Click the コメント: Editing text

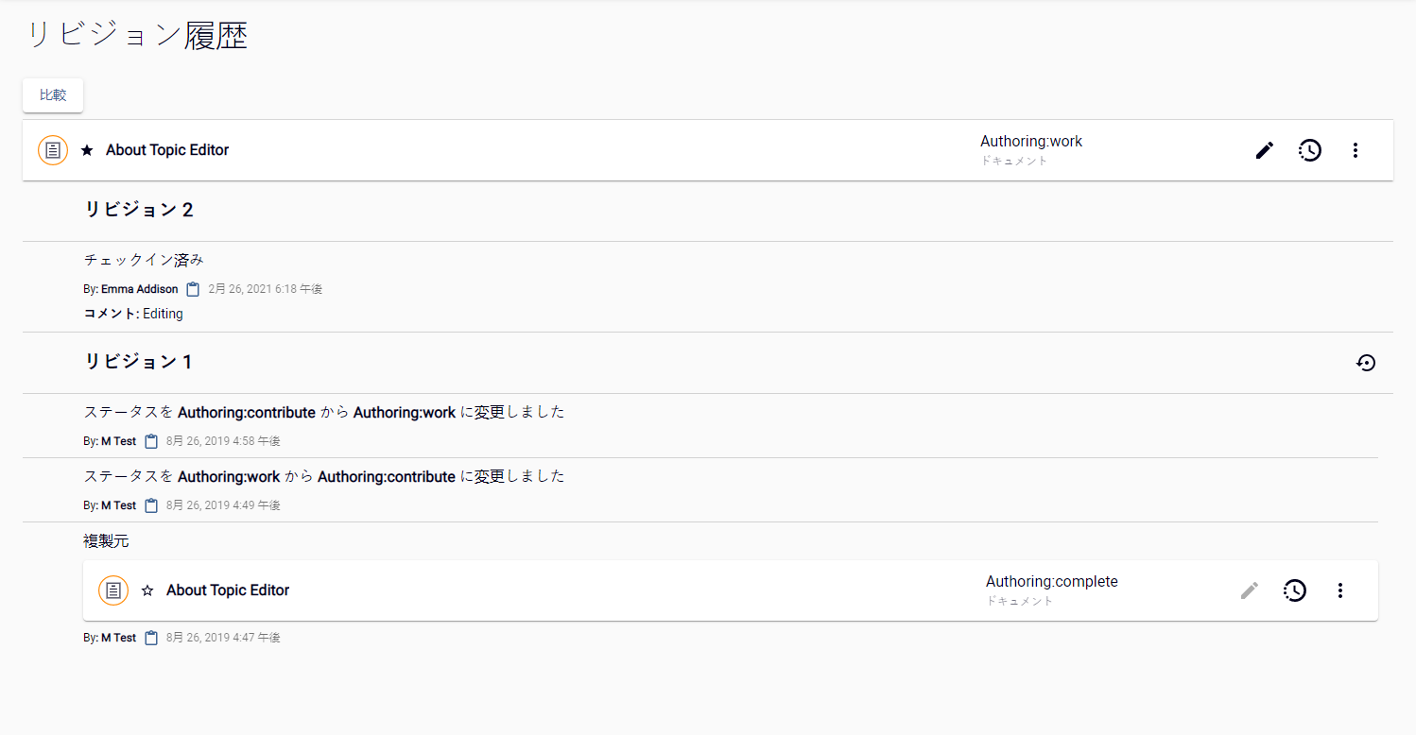[x=133, y=314]
